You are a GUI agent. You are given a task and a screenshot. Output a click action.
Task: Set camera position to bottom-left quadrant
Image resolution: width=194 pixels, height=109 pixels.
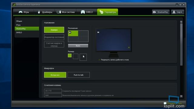click(73, 39)
